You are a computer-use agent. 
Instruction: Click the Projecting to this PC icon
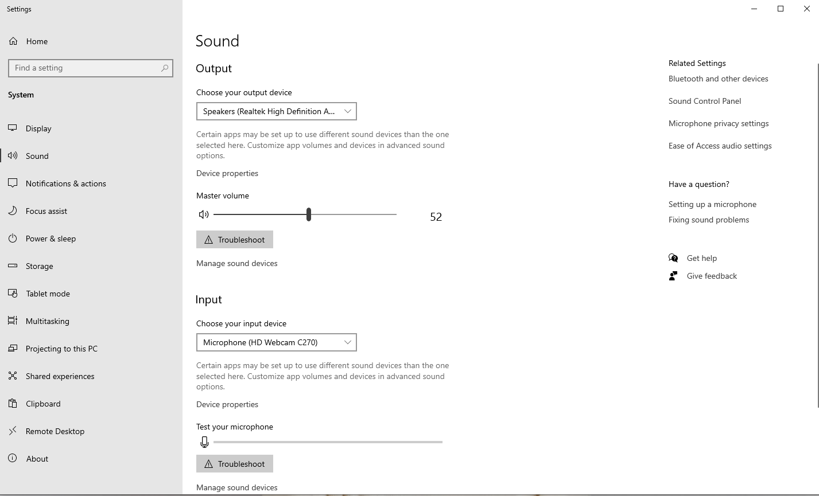[x=13, y=349]
